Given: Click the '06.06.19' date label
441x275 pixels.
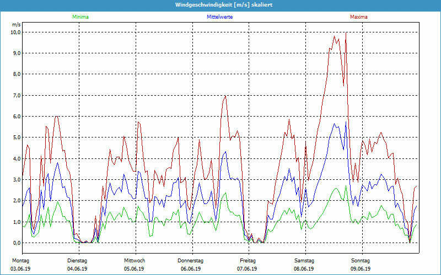Looking at the screenshot, I should (191, 269).
